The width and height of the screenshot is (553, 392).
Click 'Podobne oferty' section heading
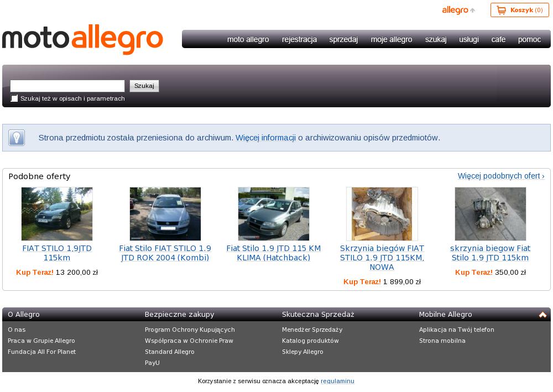[x=39, y=176]
